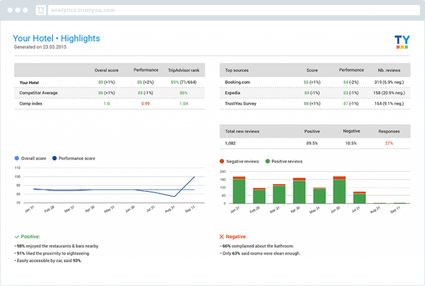Select the TrustYou Survey source row
This screenshot has width=425, height=286.
(x=241, y=103)
